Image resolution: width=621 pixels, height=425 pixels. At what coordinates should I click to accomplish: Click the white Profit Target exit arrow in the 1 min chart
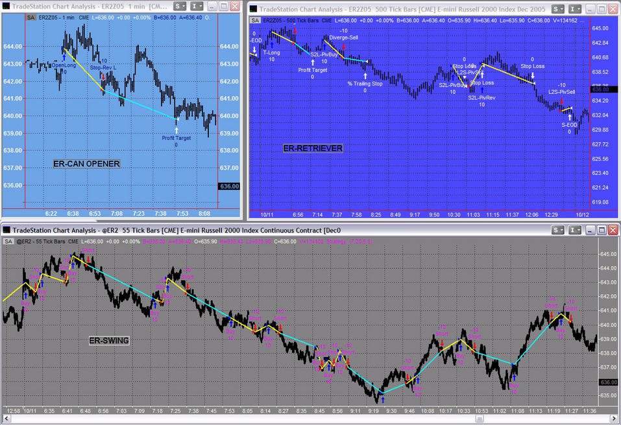point(177,130)
